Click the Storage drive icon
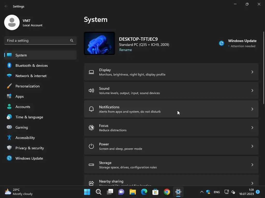 (x=91, y=165)
